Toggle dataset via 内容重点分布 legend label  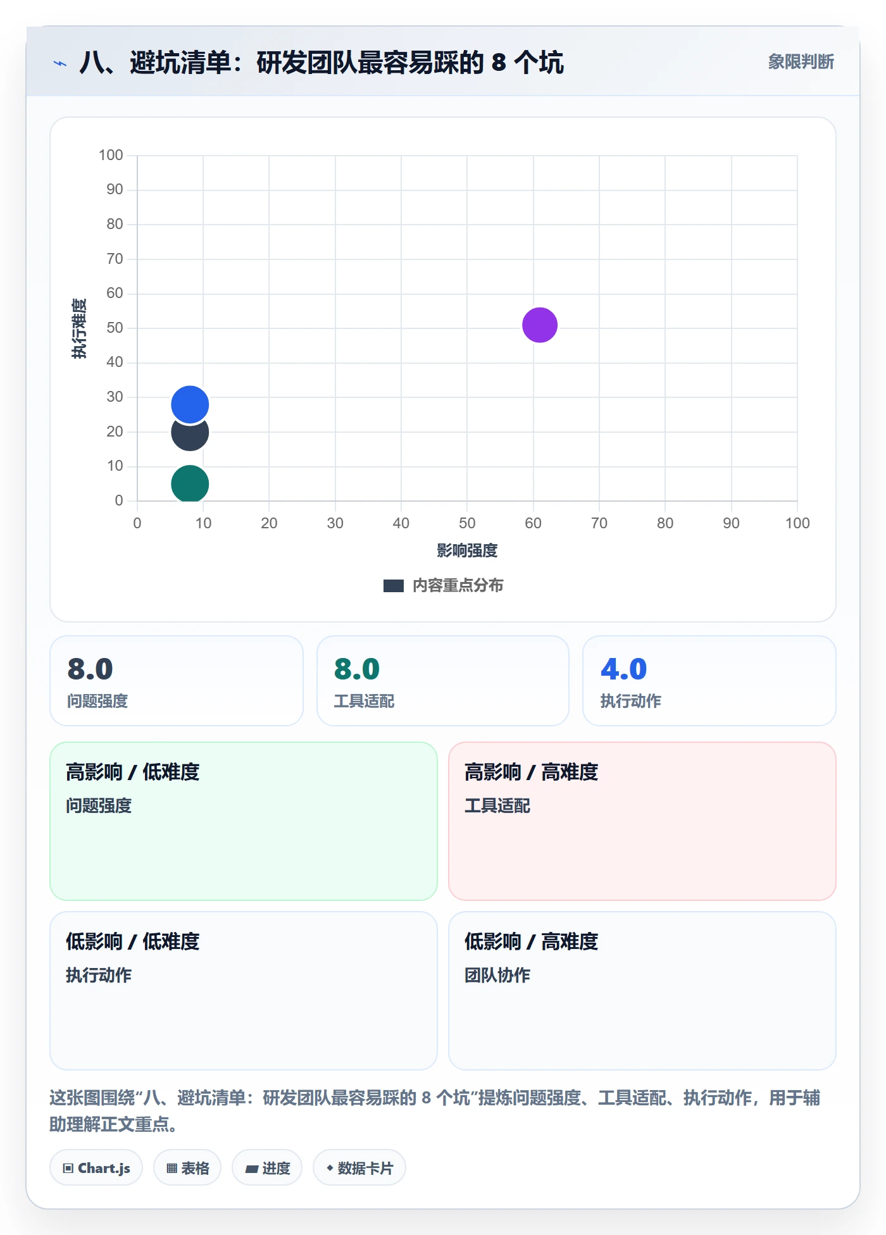pos(458,586)
